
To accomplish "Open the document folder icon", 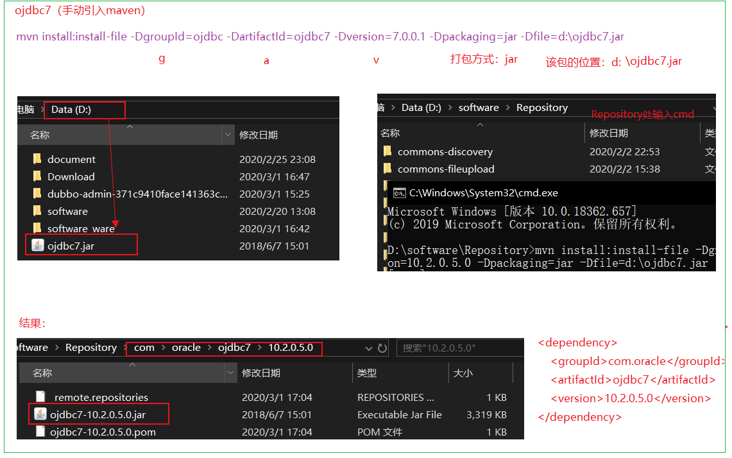I will (x=37, y=159).
